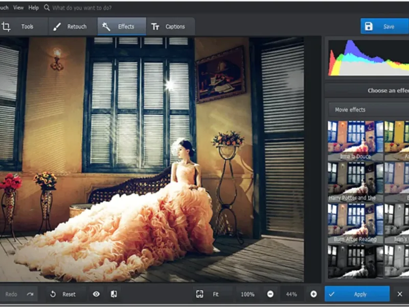Set zoom to 100%
409x307 pixels.
247,294
